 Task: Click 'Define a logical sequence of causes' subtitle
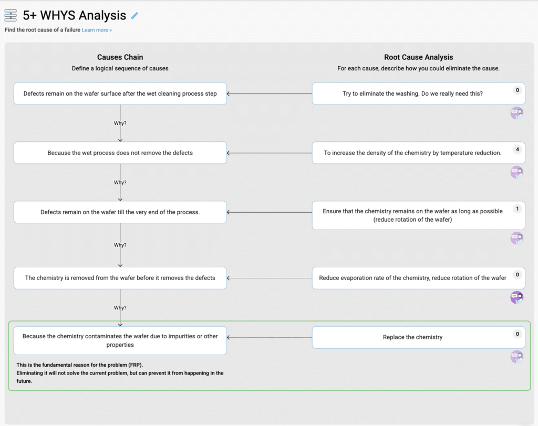(x=120, y=68)
